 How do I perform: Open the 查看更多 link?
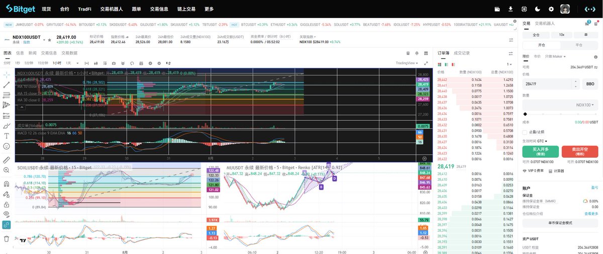(591, 213)
